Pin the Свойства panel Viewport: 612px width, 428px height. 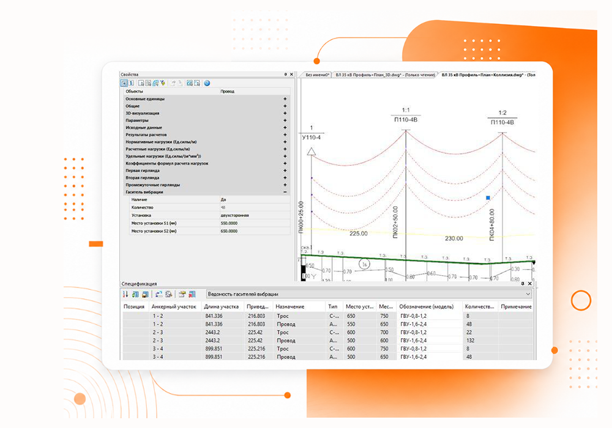pyautogui.click(x=285, y=74)
